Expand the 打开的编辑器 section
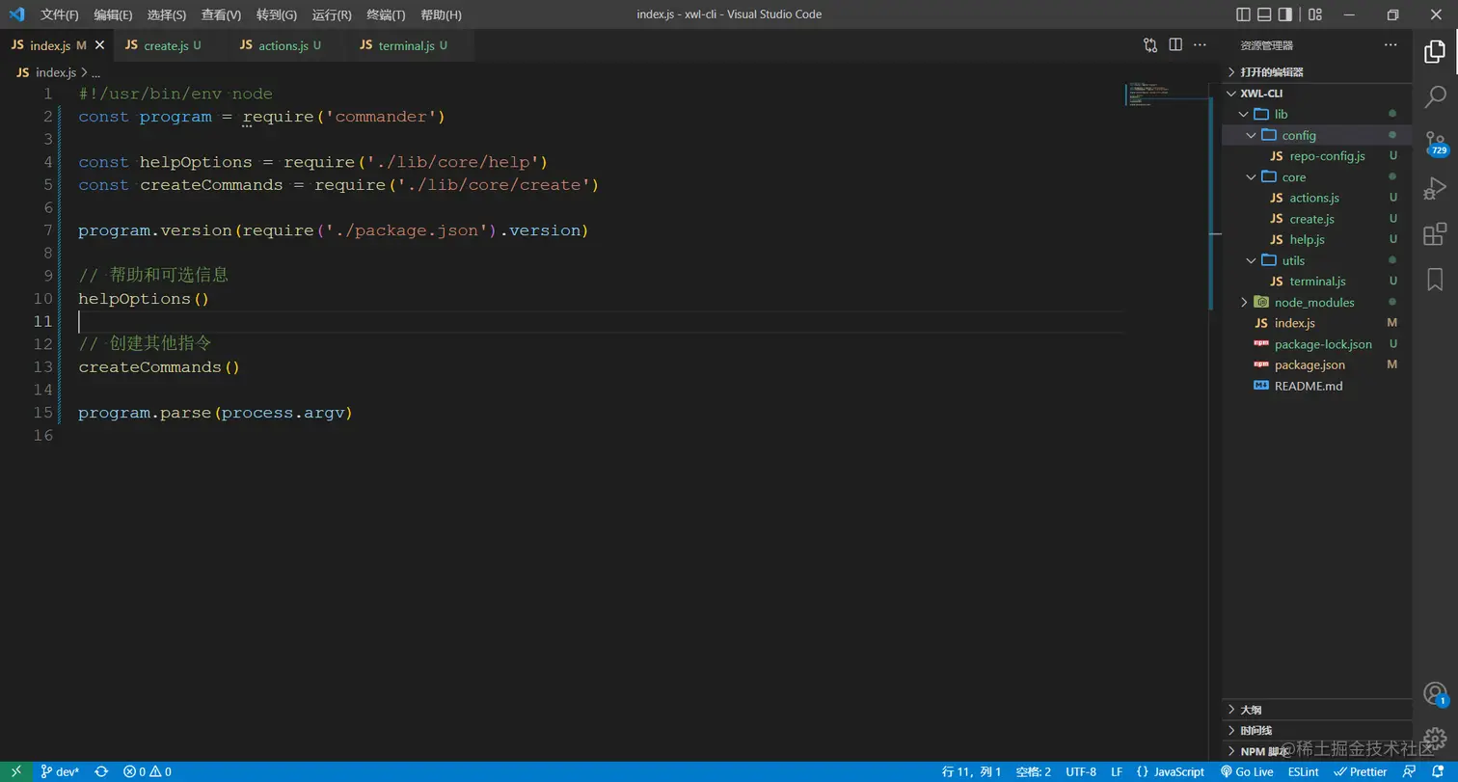Screen dimensions: 1458x782 click(1316, 72)
